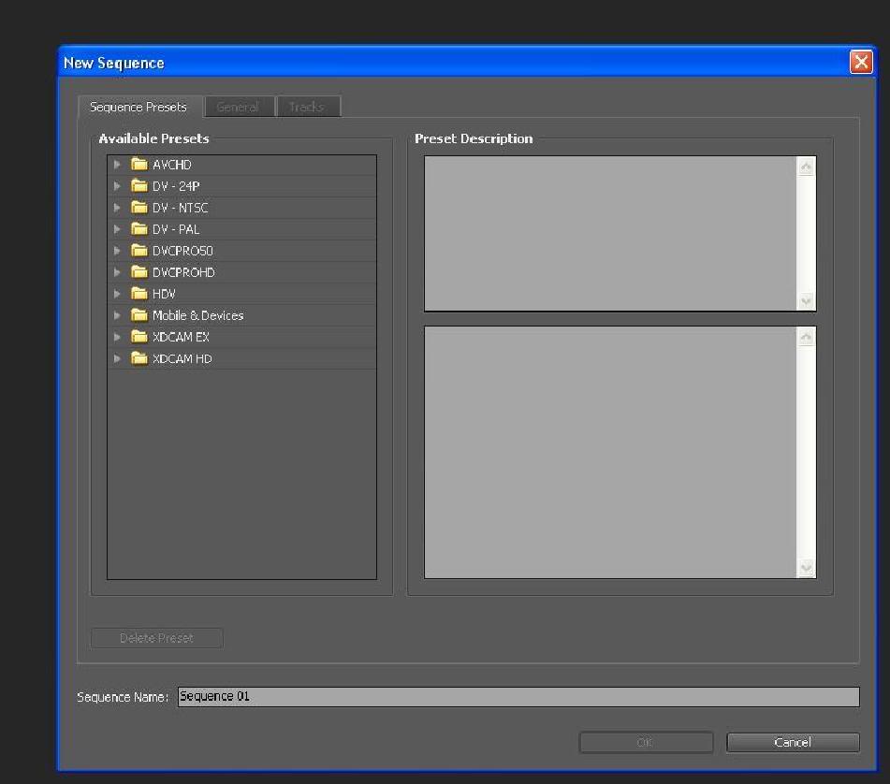Open the Mobile & Devices folder icon
The width and height of the screenshot is (890, 784).
[x=139, y=315]
